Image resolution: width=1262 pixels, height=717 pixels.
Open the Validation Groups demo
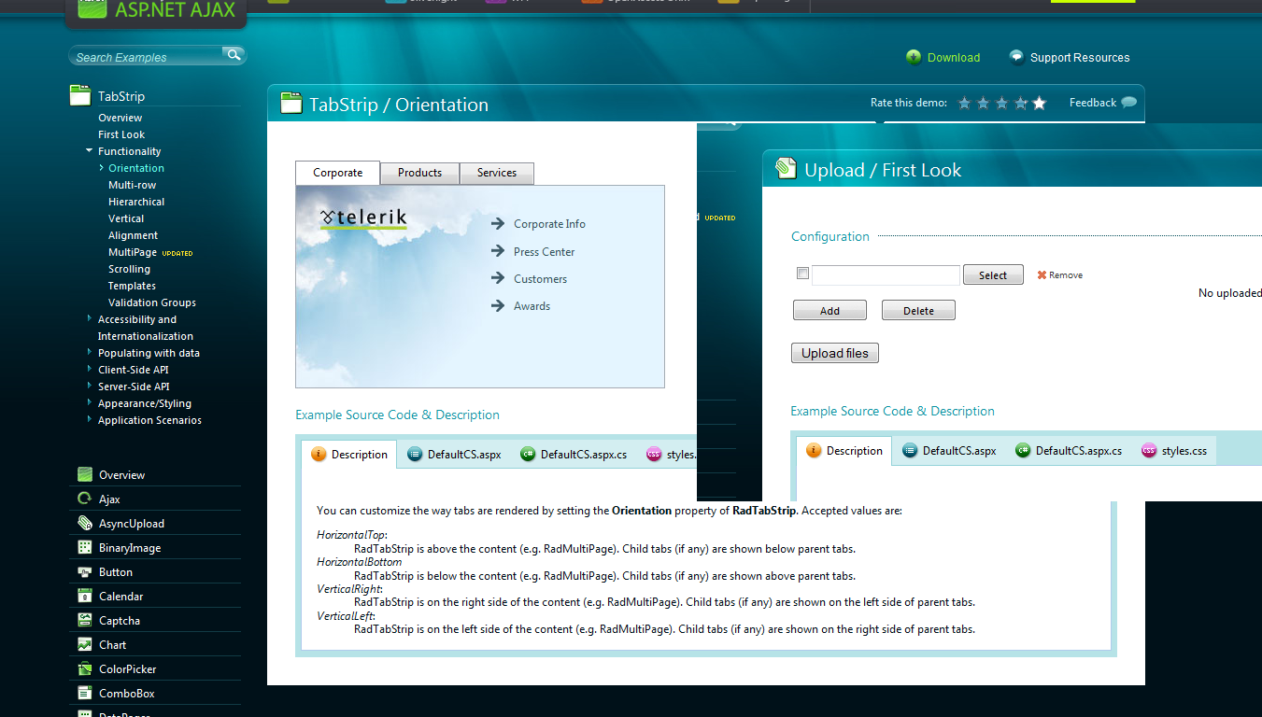152,302
